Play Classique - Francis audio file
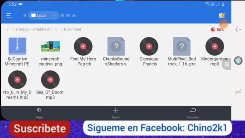245x138 pixels. 149,46
